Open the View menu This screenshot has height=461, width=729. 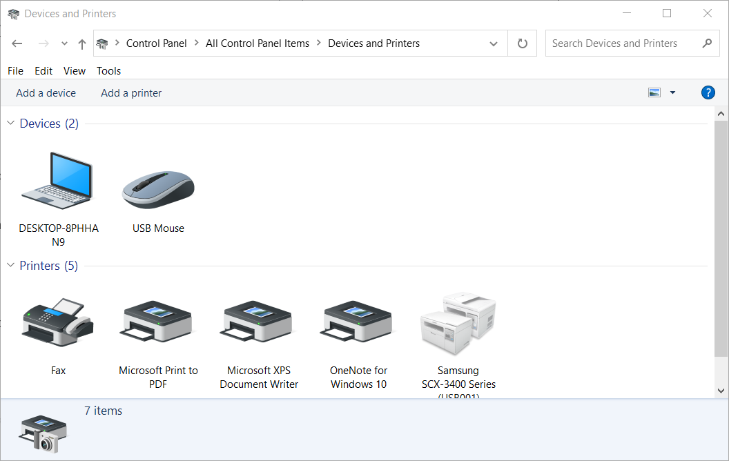[75, 70]
